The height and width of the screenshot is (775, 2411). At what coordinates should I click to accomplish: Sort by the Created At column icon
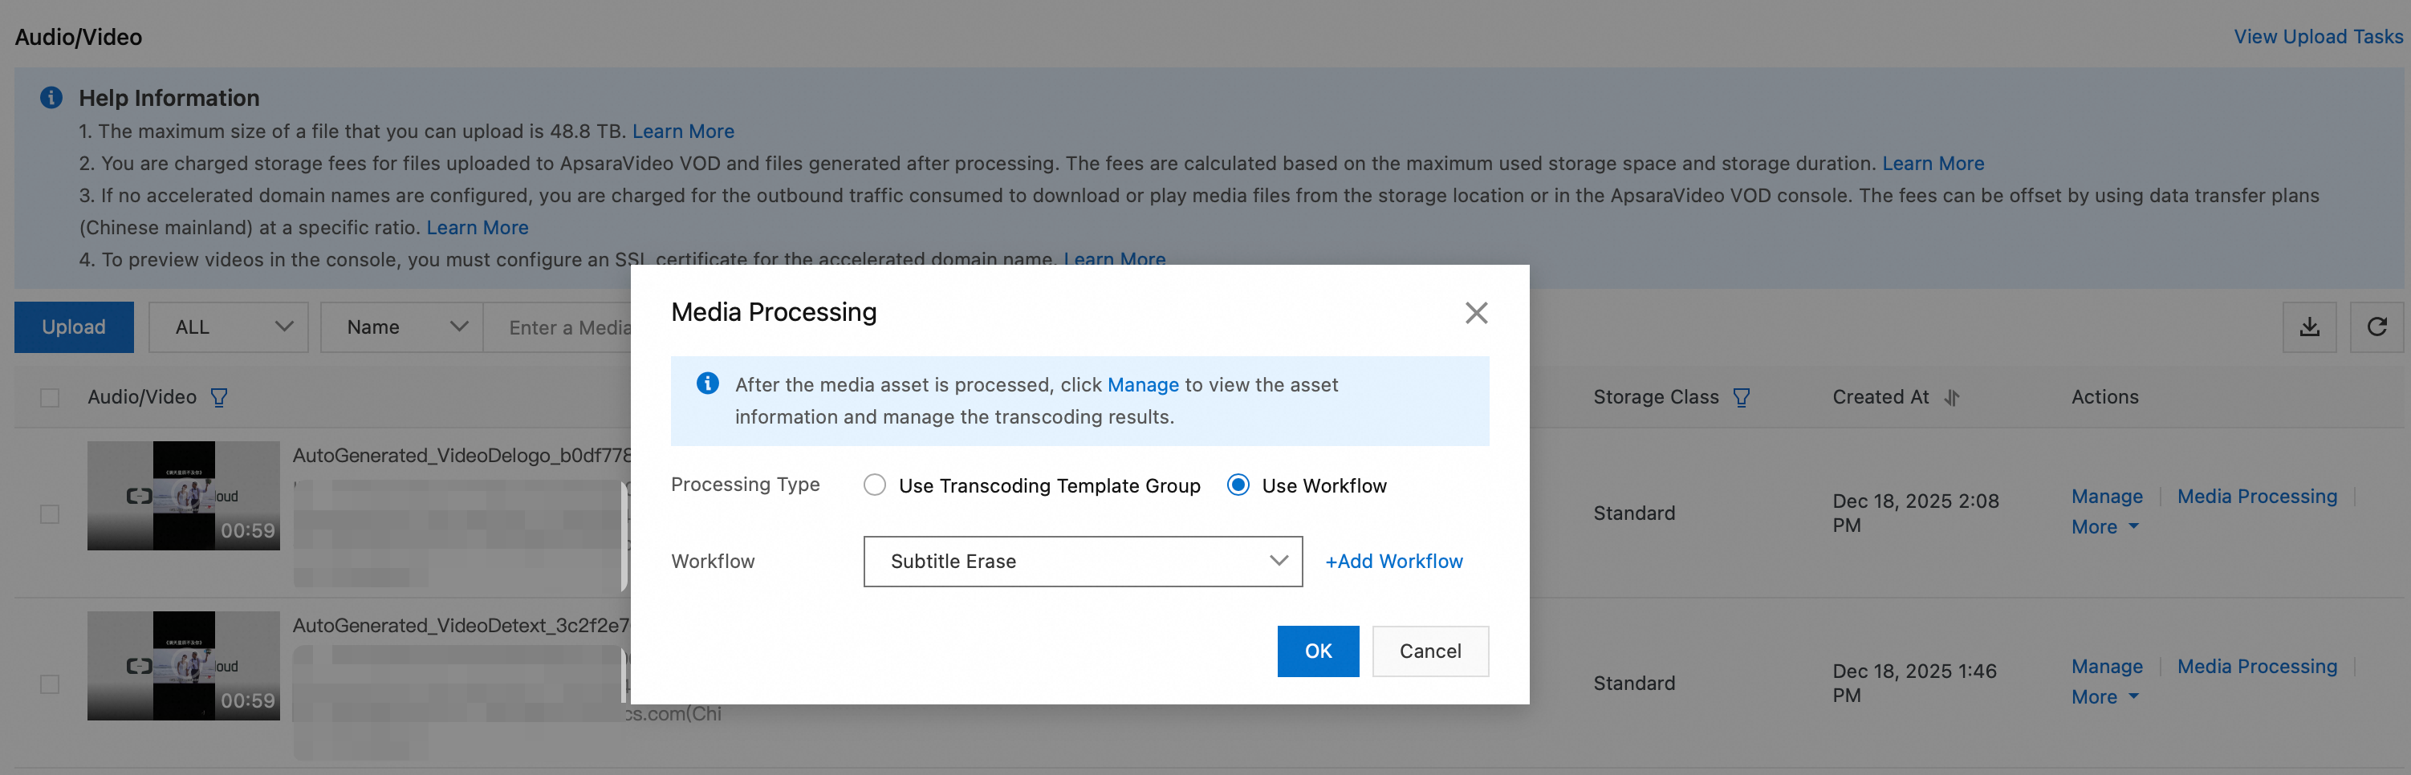(x=1951, y=398)
